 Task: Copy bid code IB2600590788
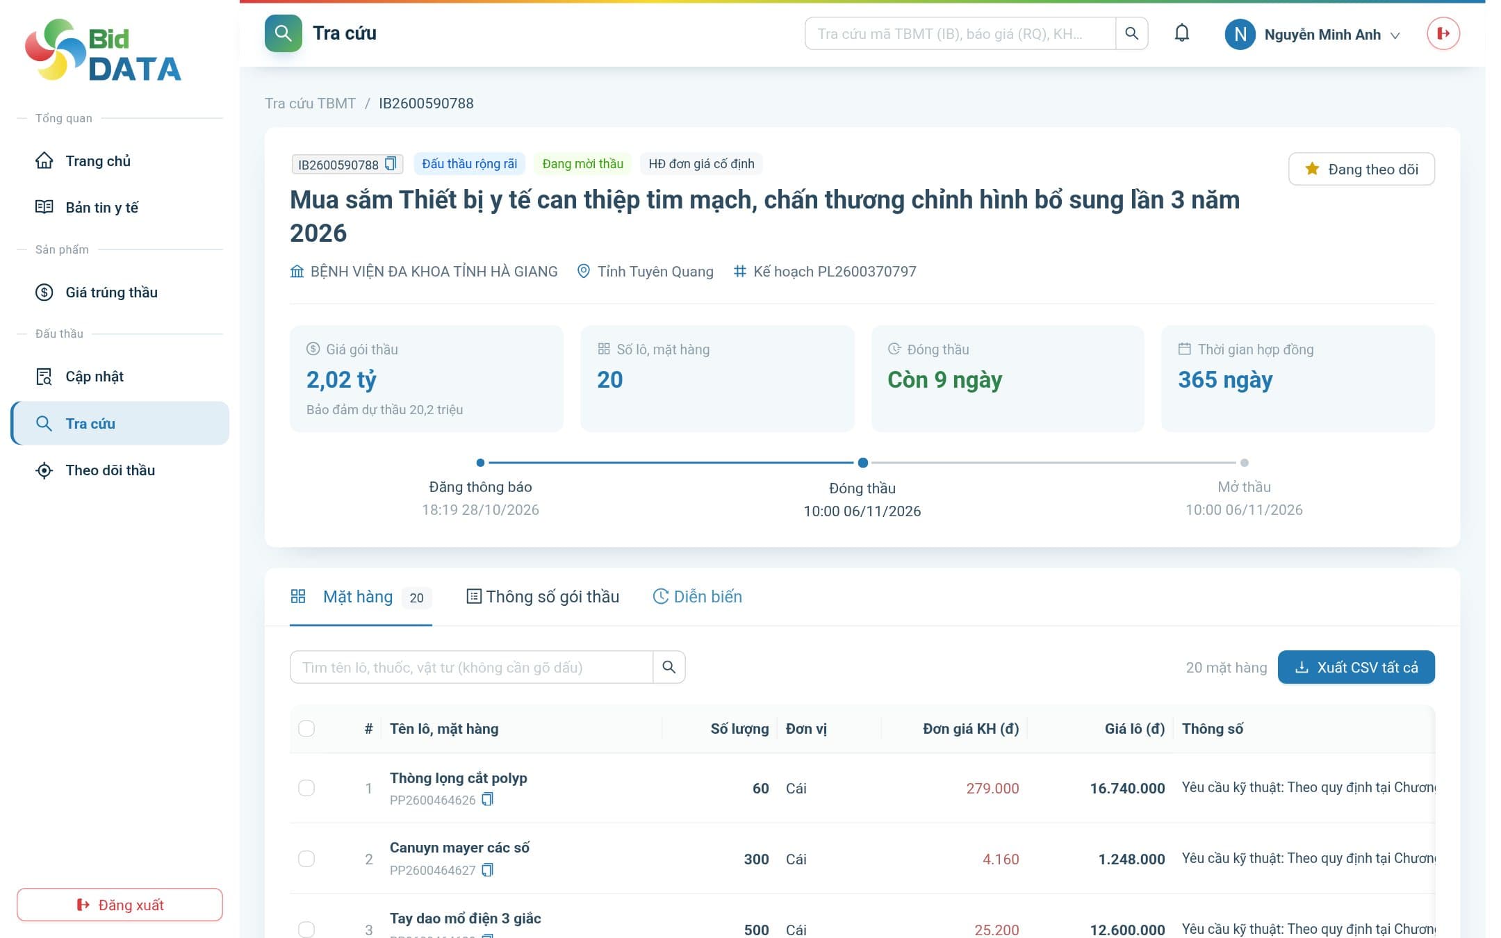(391, 164)
